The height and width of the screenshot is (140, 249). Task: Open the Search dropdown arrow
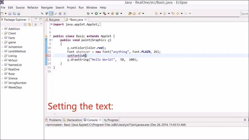[x=143, y=14]
